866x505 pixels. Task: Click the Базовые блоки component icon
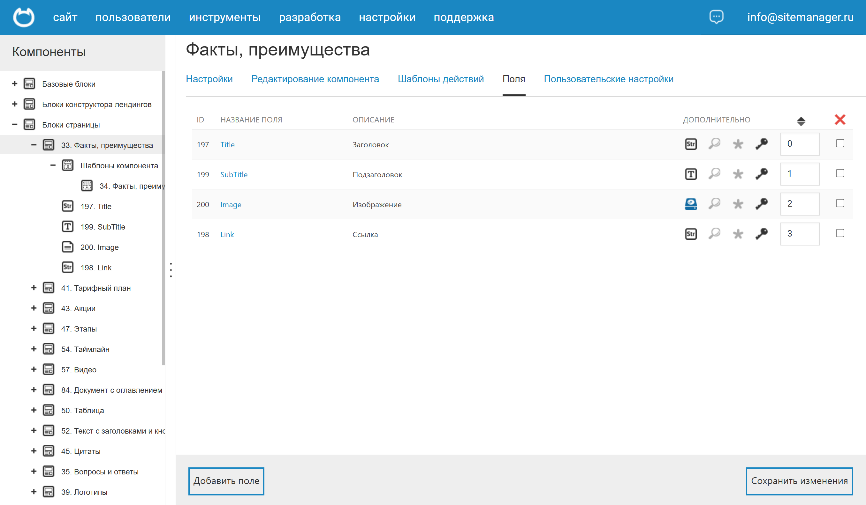pyautogui.click(x=29, y=84)
